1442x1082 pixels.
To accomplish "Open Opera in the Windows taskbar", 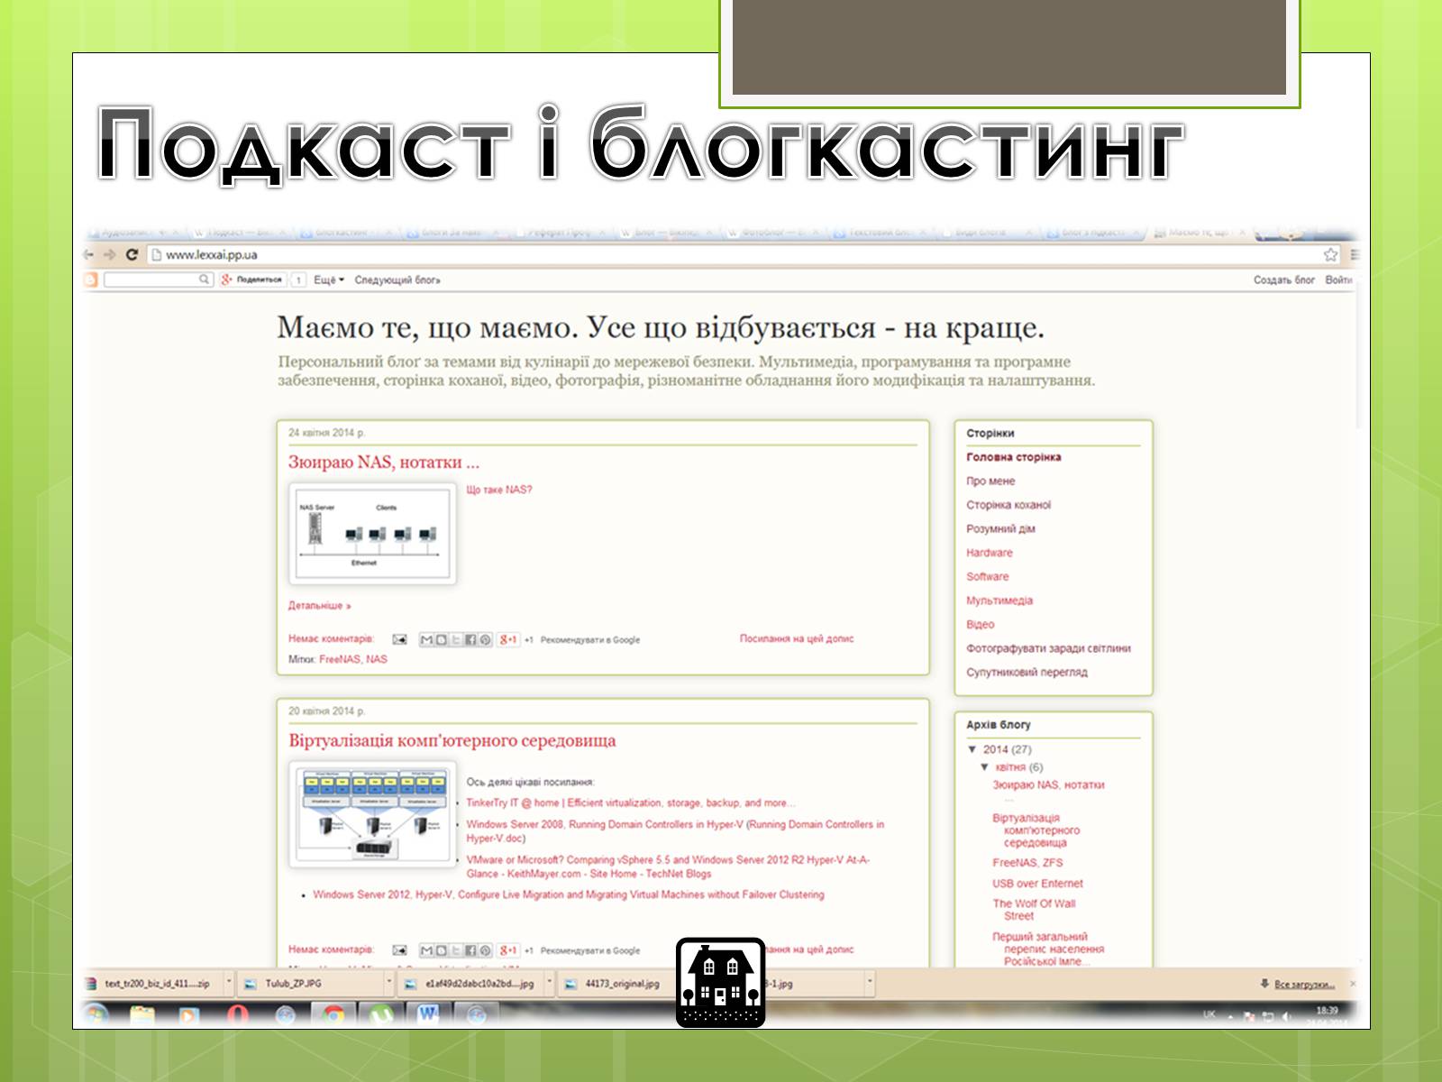I will coord(237,1015).
